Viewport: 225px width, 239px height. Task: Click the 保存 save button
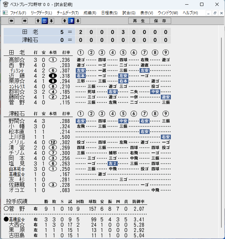[x=161, y=21]
